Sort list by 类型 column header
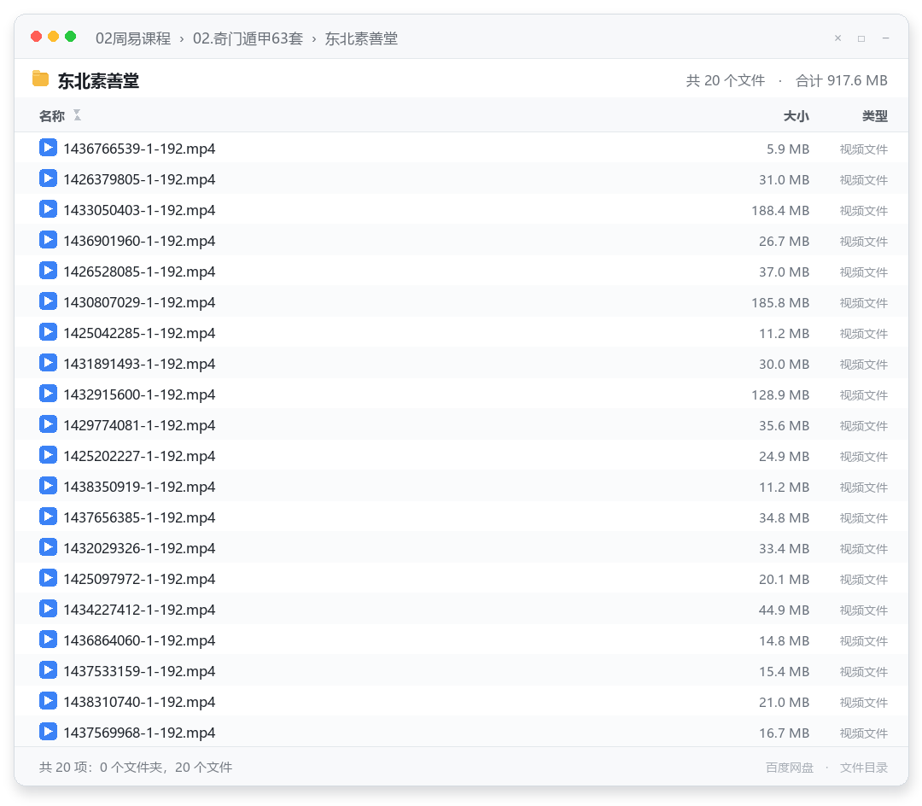The width and height of the screenshot is (922, 806). tap(875, 116)
